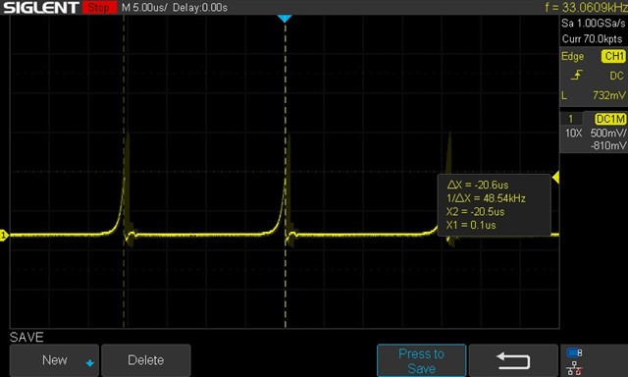The width and height of the screenshot is (628, 377).
Task: Click the X2 = -20.5us cursor value
Action: pos(475,211)
